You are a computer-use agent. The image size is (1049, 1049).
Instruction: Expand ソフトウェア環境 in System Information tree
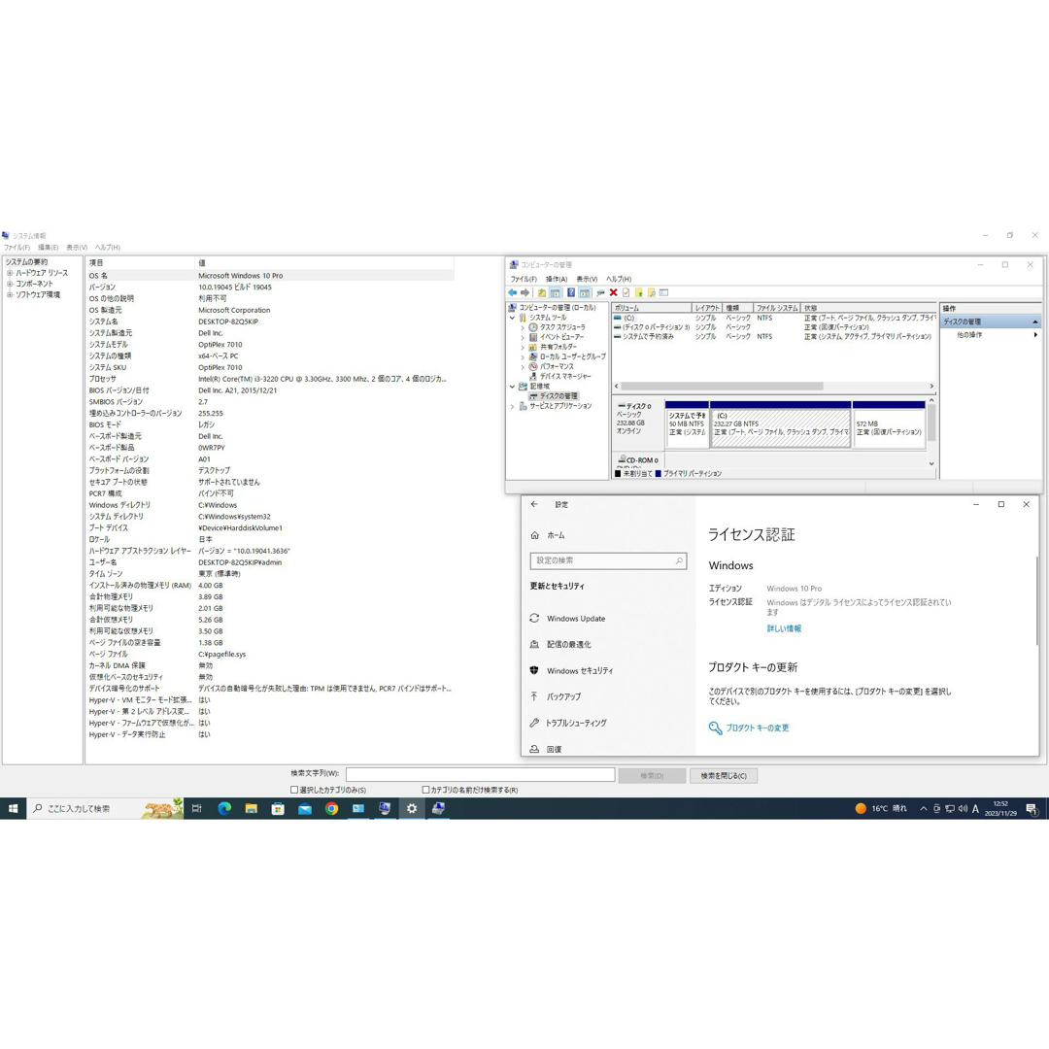click(x=10, y=294)
